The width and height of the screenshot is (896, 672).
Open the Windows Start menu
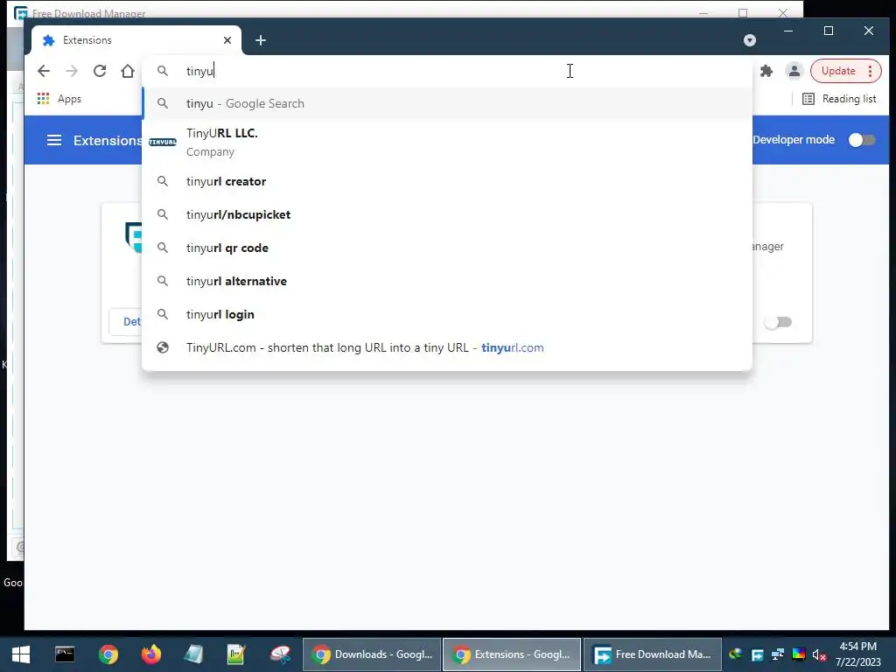21,654
